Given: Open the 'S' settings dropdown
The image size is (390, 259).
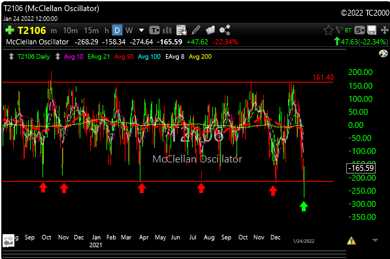Looking at the screenshot, I should tap(360, 30).
